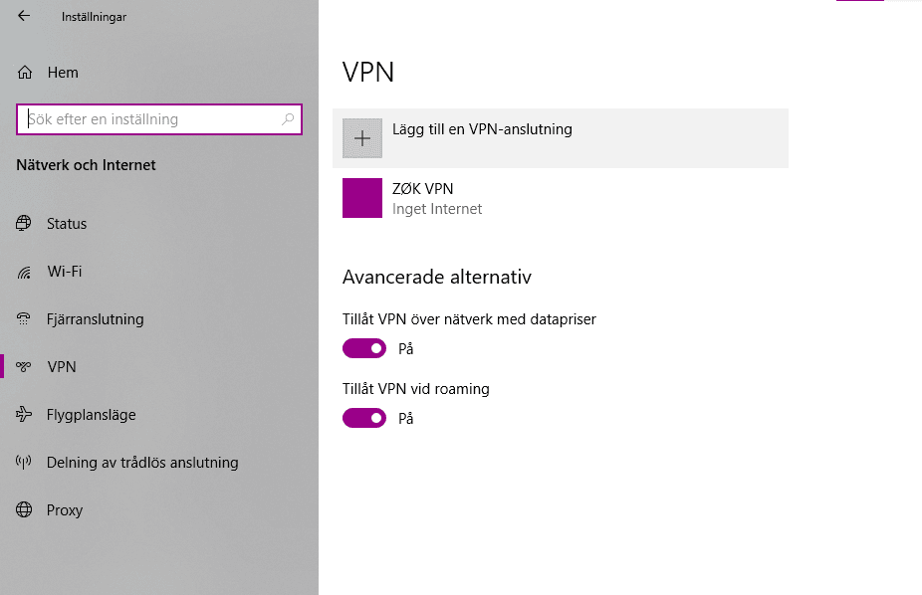Click Lägg till en VPN-anslutning button
922x595 pixels.
561,138
